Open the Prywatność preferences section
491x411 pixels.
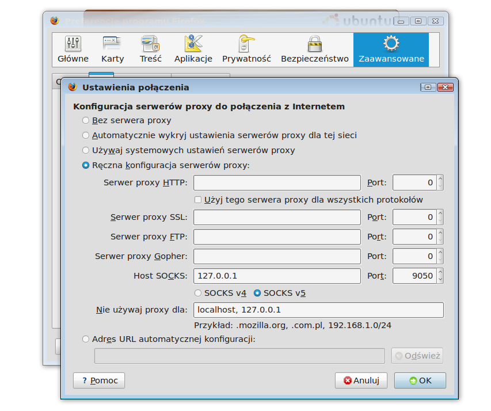point(246,50)
